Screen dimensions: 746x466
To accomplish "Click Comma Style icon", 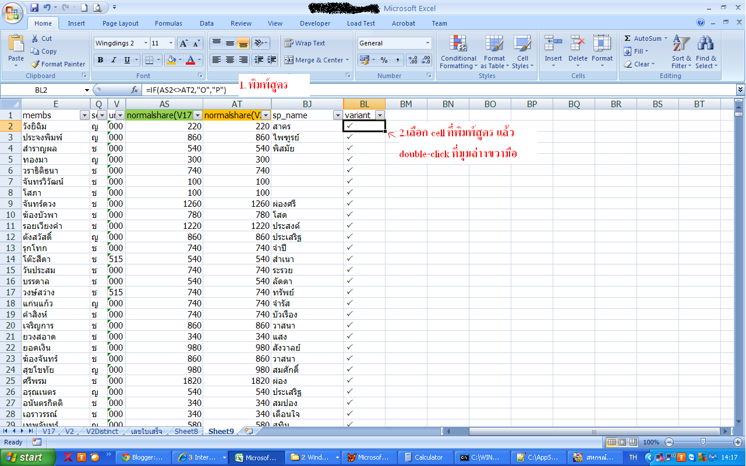I will 398,60.
